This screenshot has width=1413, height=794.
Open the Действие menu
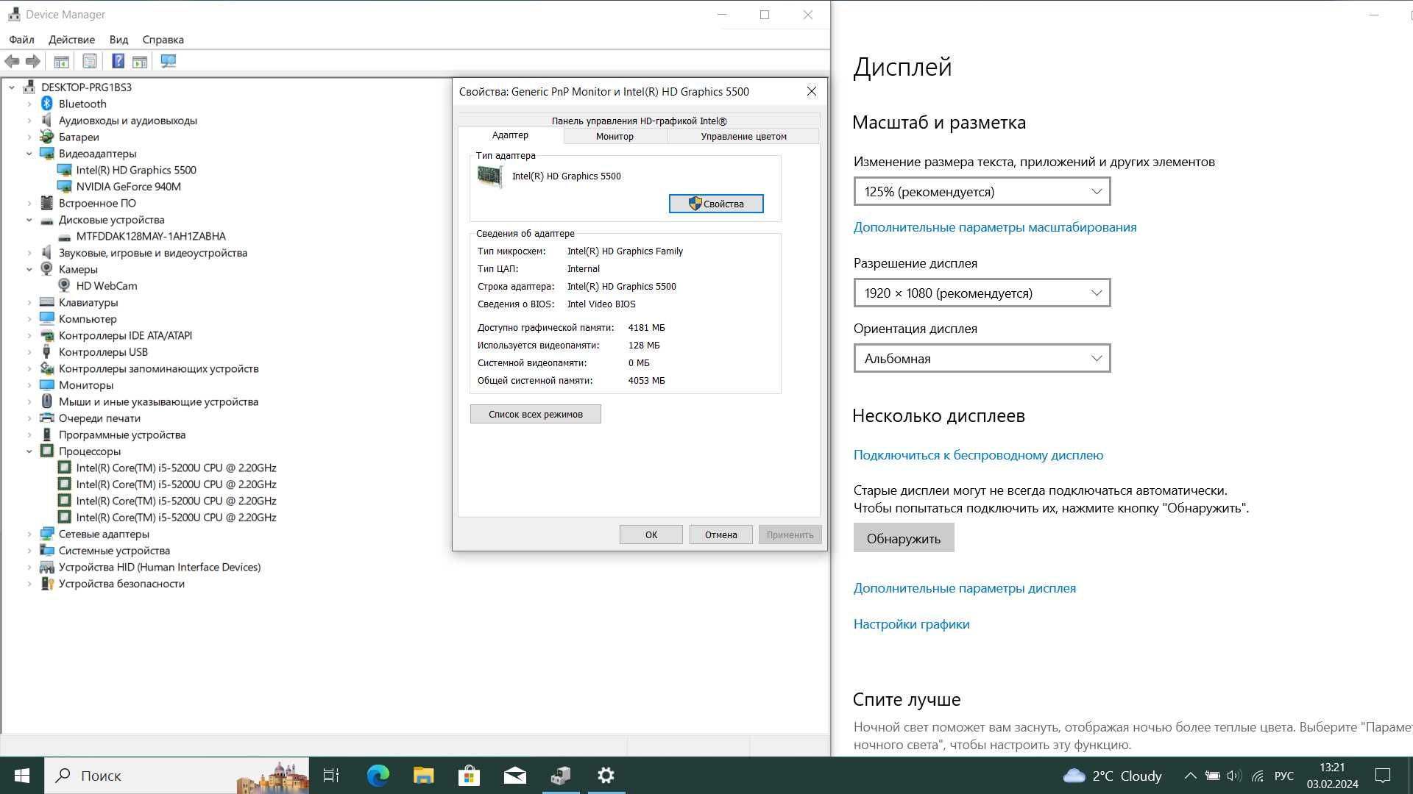point(71,40)
